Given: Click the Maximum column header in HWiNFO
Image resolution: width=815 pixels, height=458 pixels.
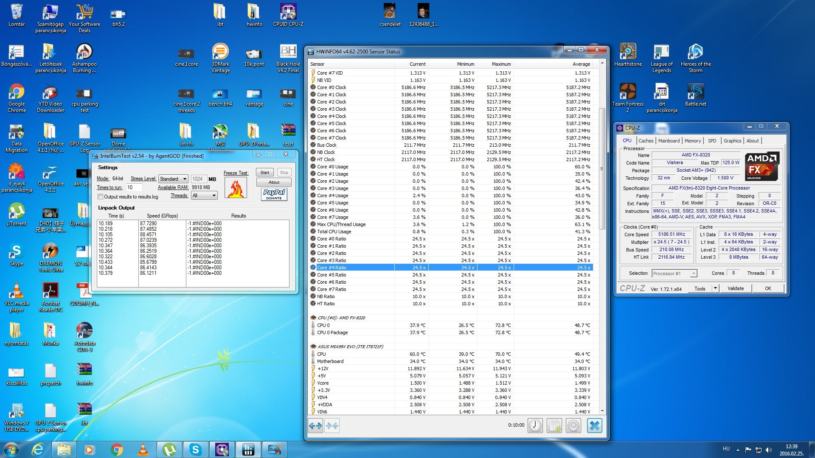Looking at the screenshot, I should [x=495, y=64].
